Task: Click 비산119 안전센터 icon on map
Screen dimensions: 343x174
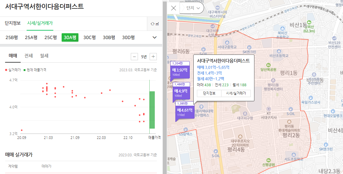Action: (x=334, y=38)
